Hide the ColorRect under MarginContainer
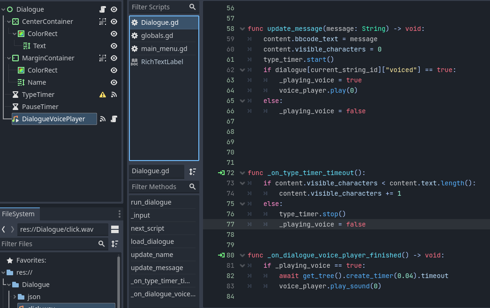The image size is (490, 308). [x=114, y=70]
